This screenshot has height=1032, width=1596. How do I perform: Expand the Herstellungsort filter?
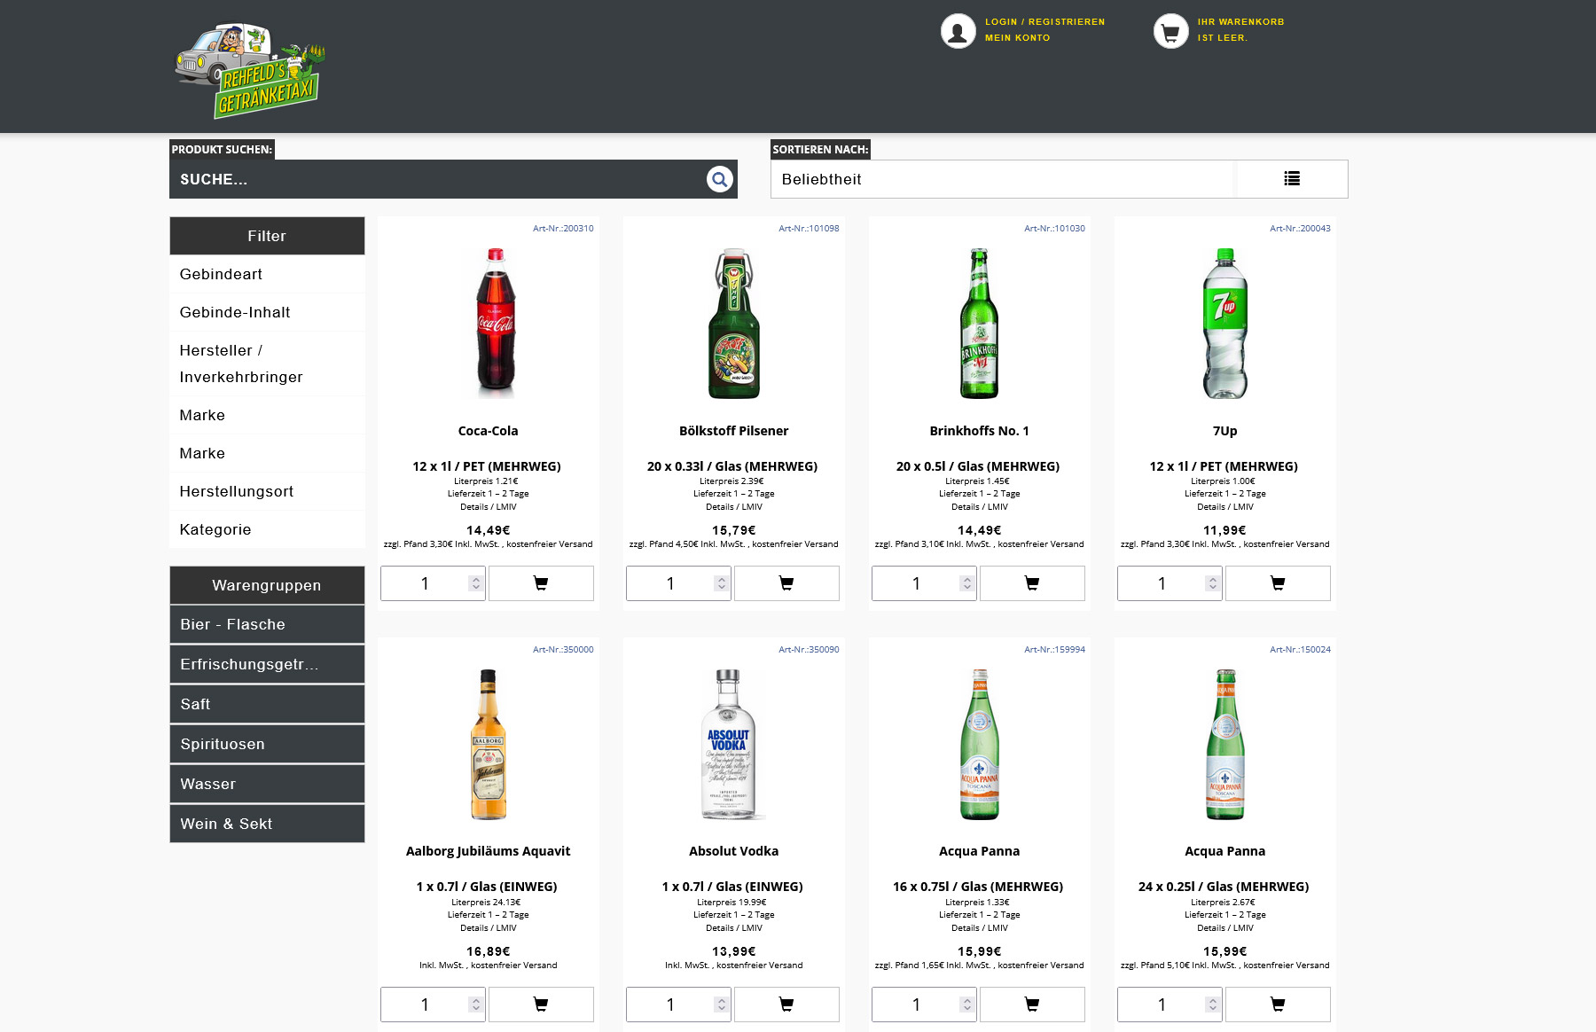pyautogui.click(x=267, y=491)
